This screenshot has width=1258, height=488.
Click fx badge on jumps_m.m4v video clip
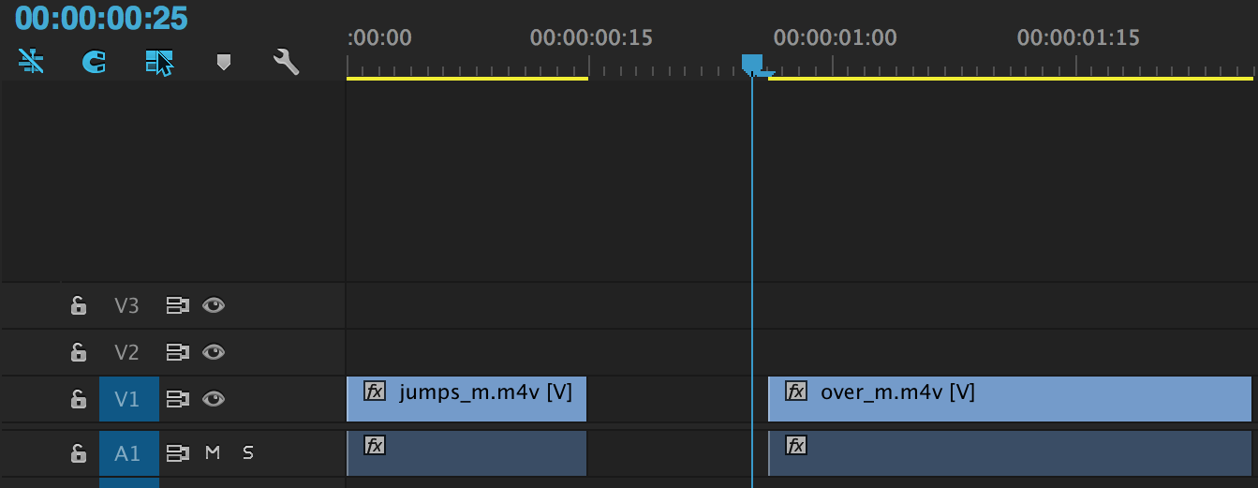(375, 392)
